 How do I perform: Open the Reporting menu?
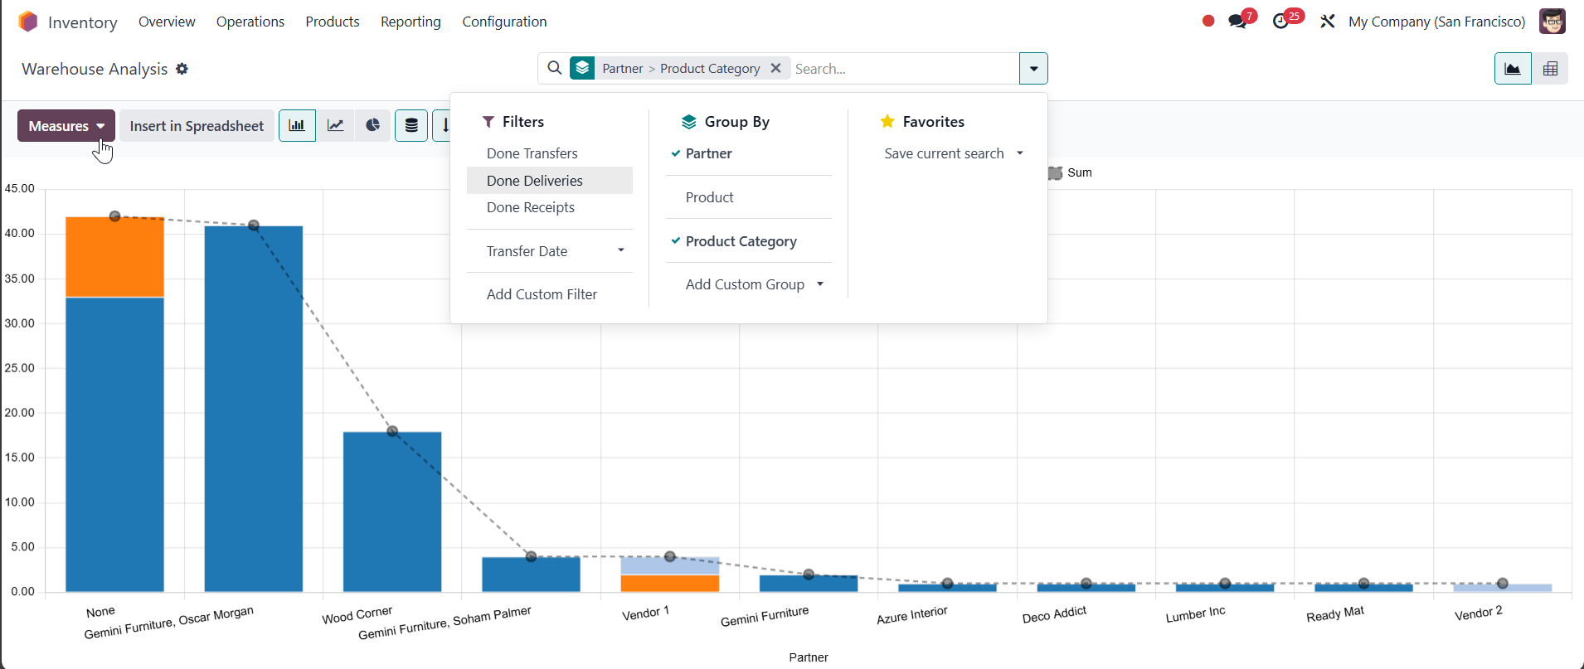tap(411, 22)
